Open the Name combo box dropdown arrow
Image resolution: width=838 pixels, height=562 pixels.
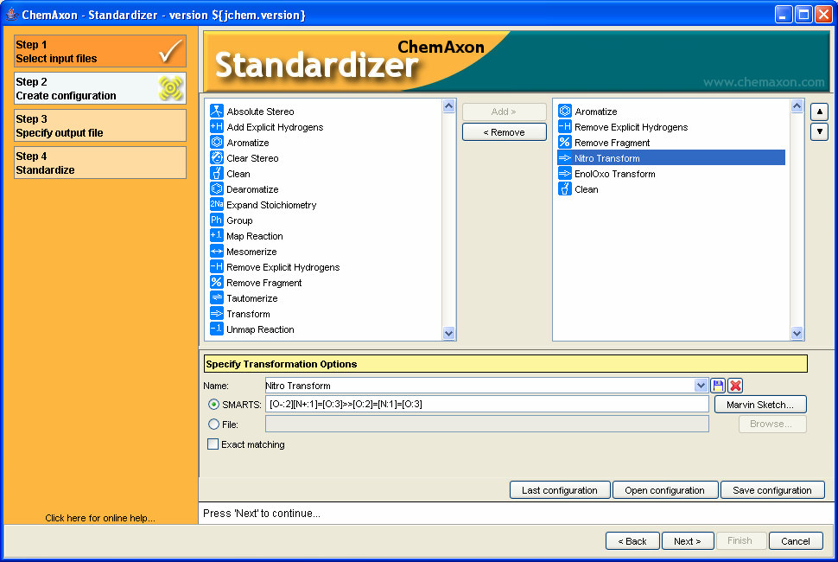pos(701,385)
